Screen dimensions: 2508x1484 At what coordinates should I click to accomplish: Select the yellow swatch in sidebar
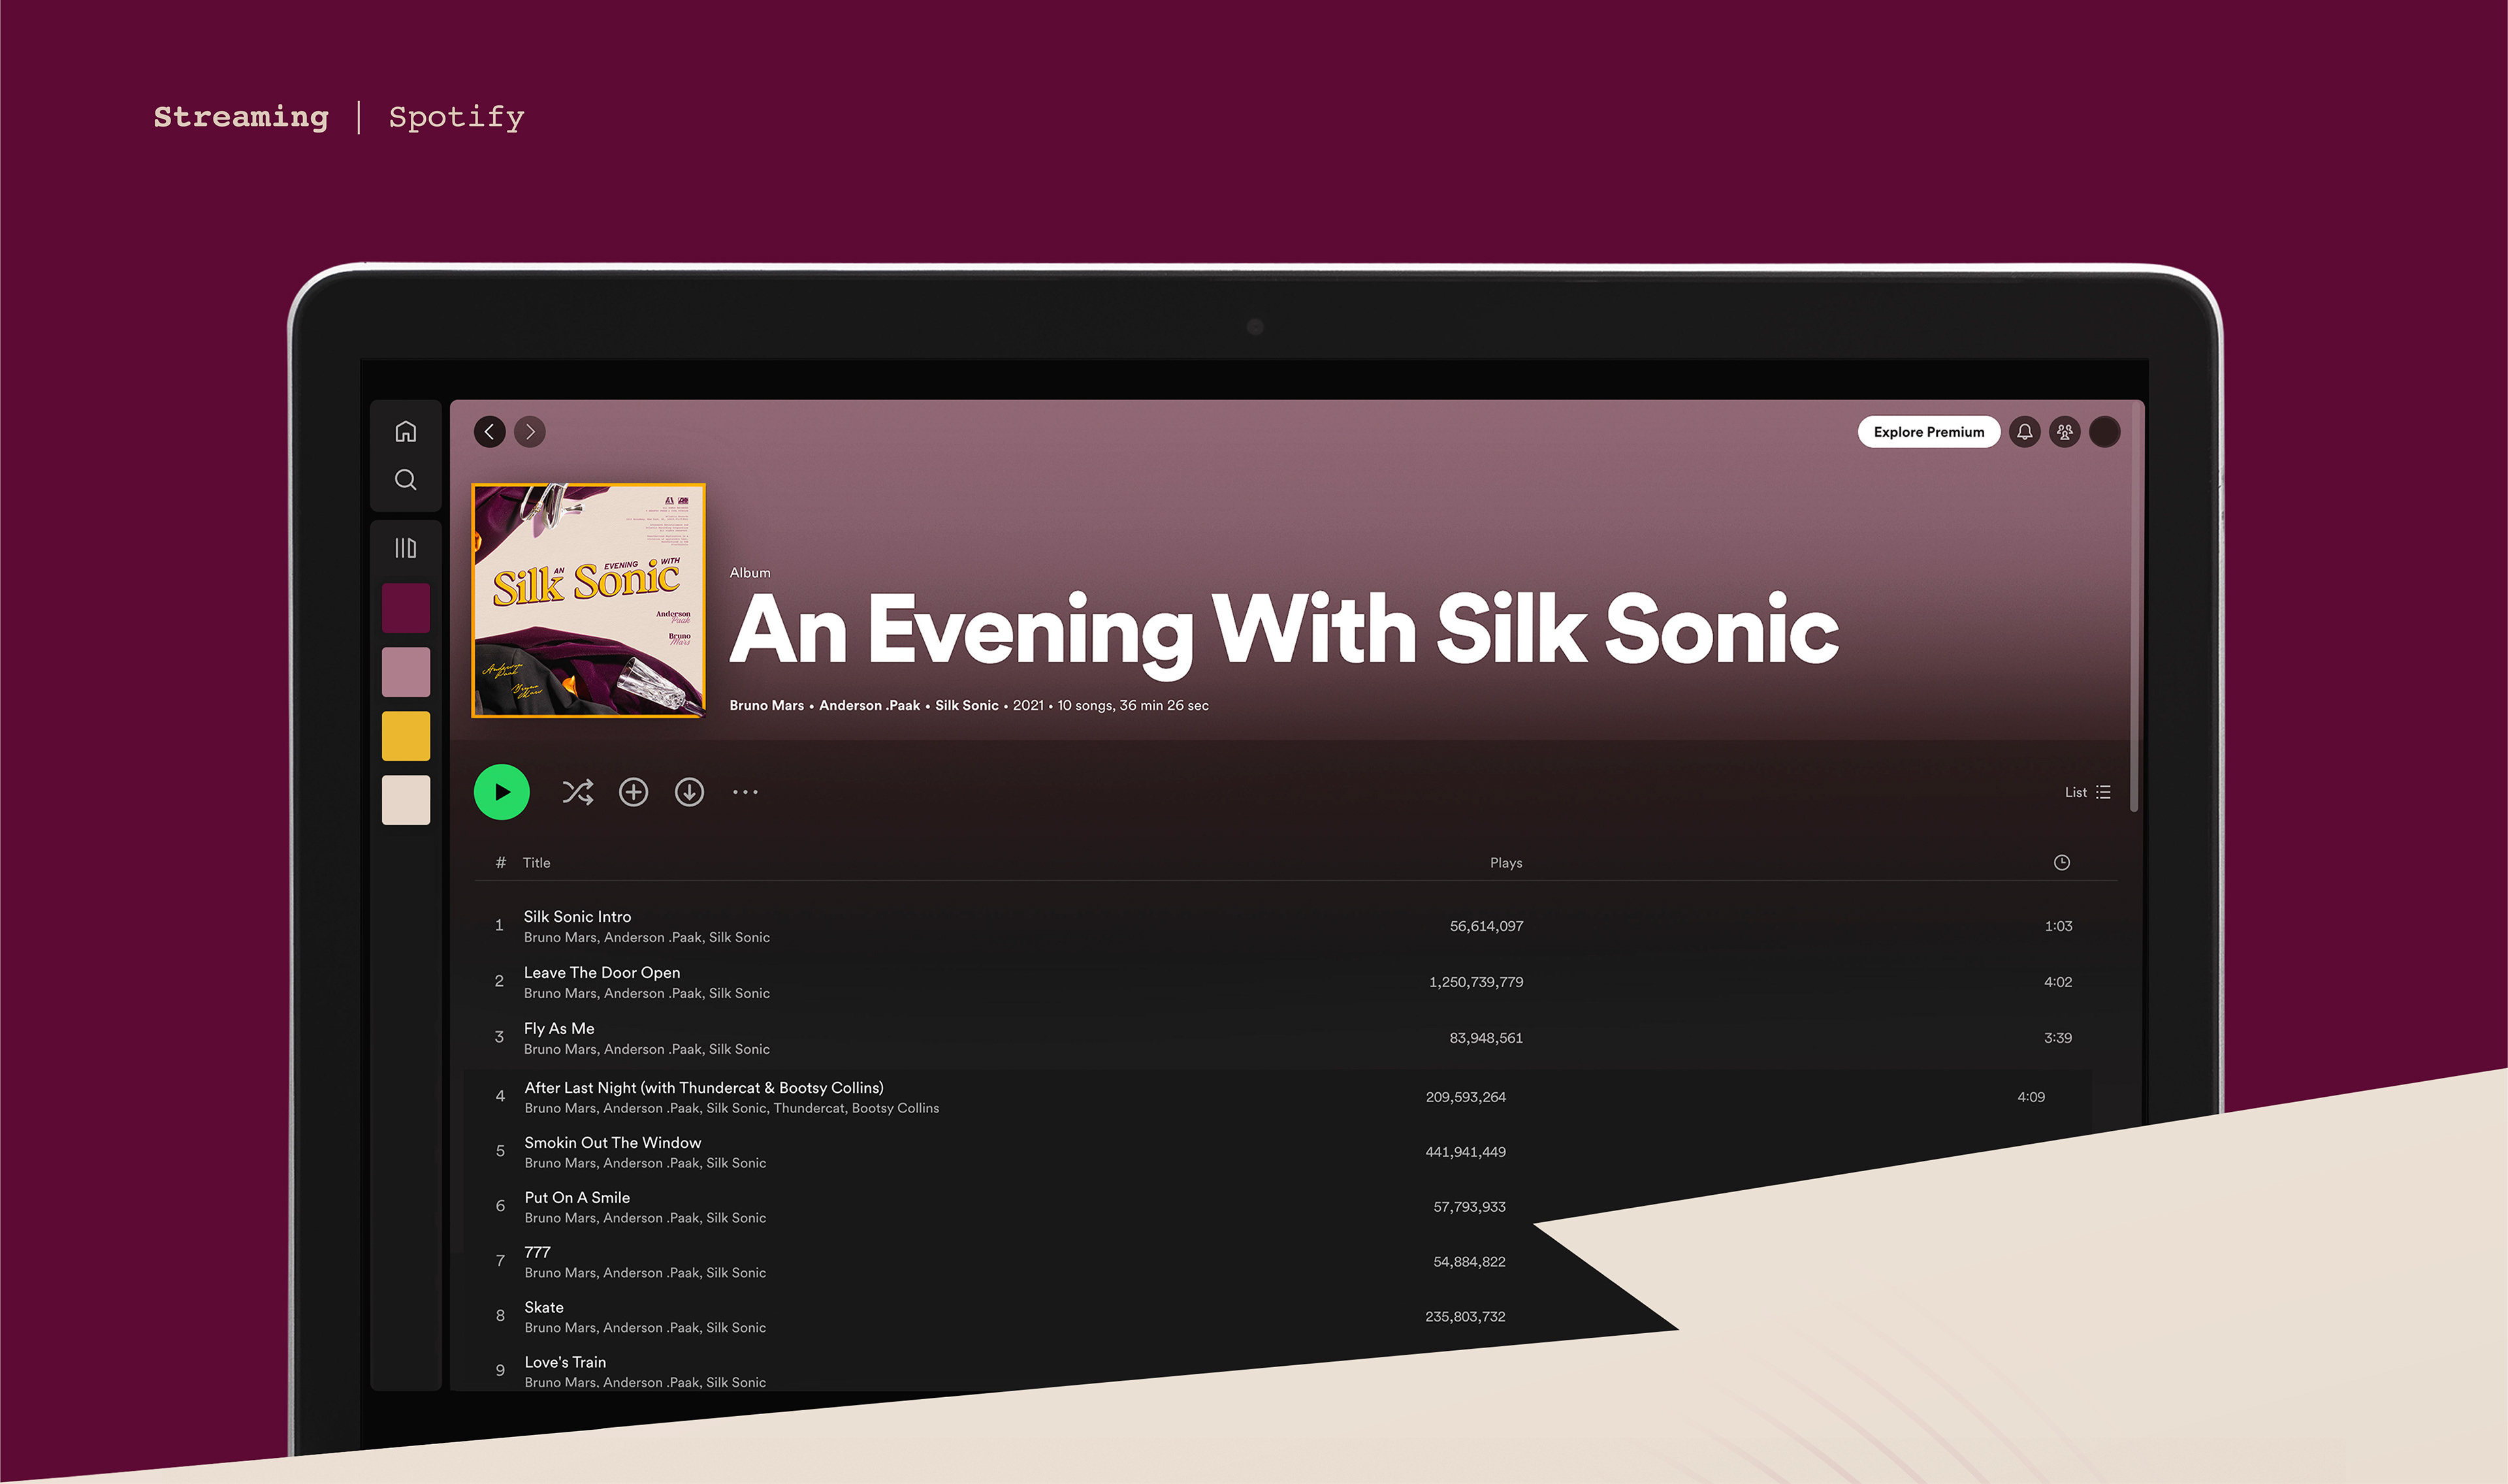point(405,736)
